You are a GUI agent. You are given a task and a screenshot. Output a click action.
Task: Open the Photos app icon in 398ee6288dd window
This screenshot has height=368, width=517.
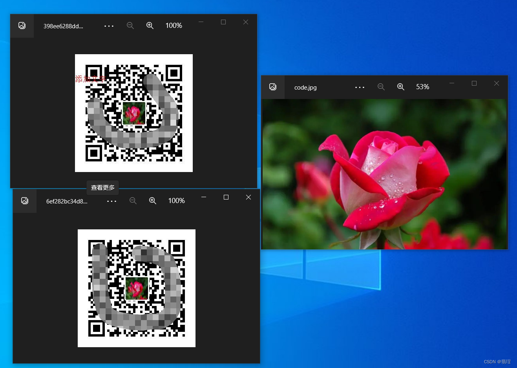pos(22,26)
